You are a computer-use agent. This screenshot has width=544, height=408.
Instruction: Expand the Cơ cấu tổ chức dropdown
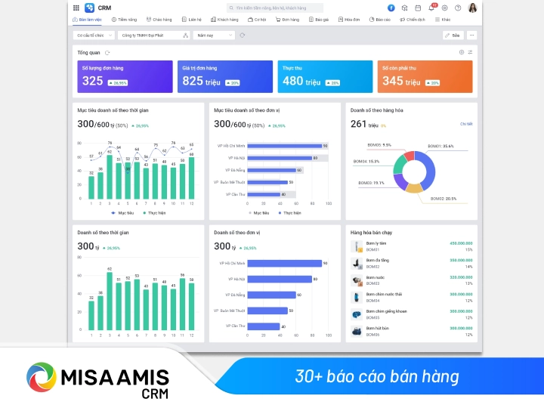pyautogui.click(x=94, y=35)
